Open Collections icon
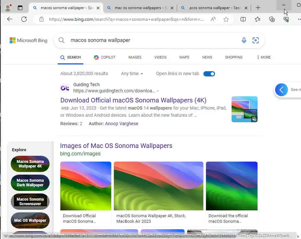 272,19
